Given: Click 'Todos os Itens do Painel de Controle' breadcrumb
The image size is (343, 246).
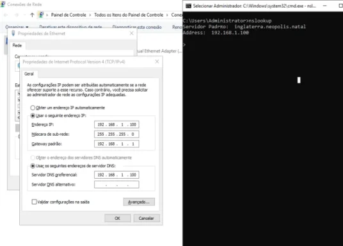Looking at the screenshot, I should [129, 15].
